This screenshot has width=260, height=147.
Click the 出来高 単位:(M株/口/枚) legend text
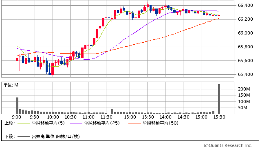pos(56,136)
